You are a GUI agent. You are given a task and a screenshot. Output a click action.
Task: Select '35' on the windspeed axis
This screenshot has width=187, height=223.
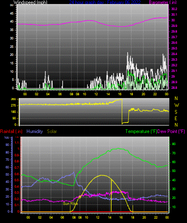12,30
